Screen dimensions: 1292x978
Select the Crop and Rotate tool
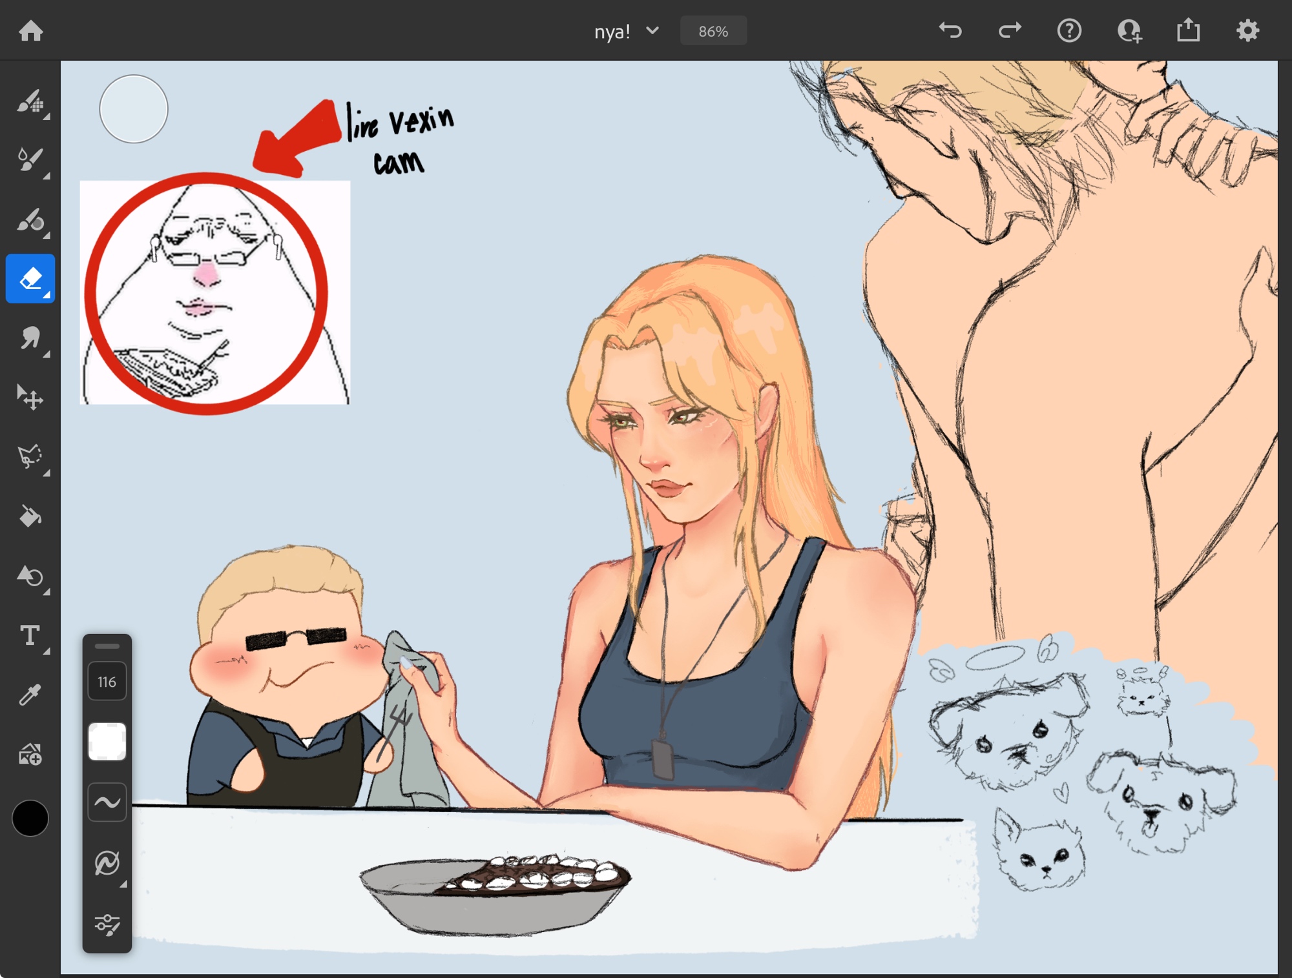click(x=30, y=576)
